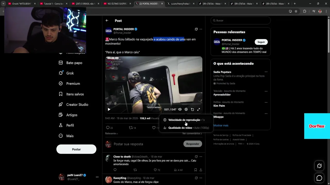Seek on the video progress bar

click(154, 104)
